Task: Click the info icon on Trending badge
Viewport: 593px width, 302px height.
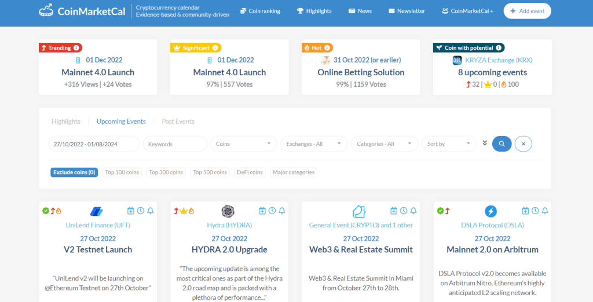Action: coord(76,47)
